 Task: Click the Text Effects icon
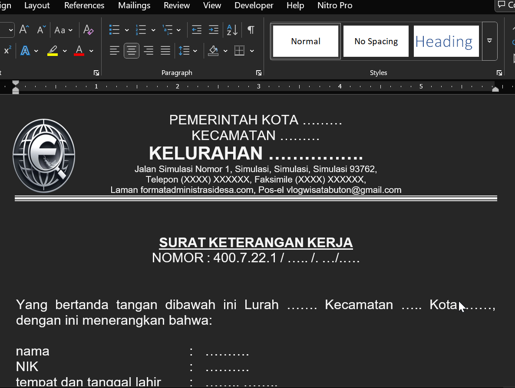(x=26, y=51)
